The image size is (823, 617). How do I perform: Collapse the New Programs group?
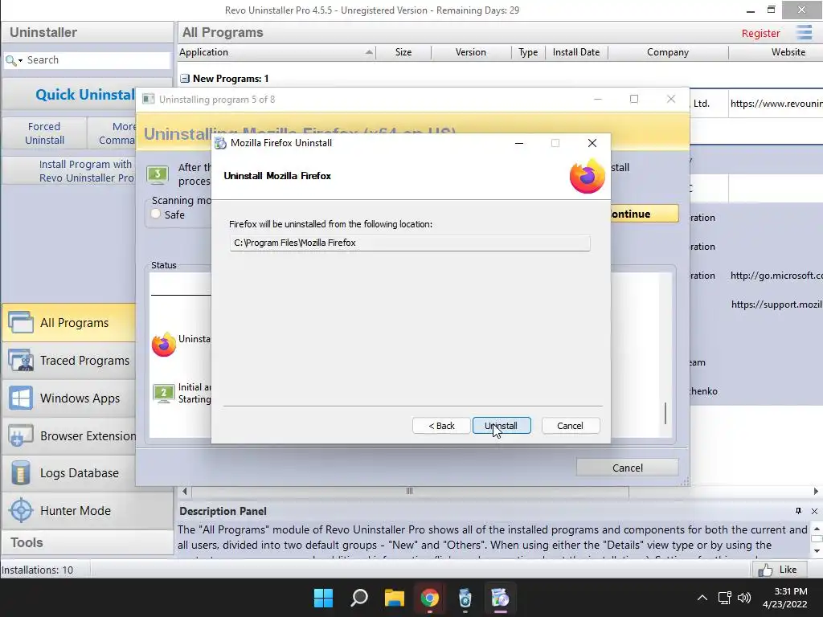tap(185, 78)
